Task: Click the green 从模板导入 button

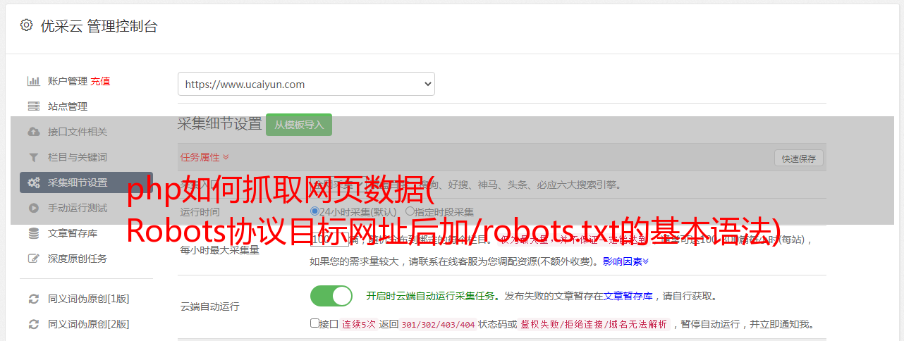Action: [299, 125]
